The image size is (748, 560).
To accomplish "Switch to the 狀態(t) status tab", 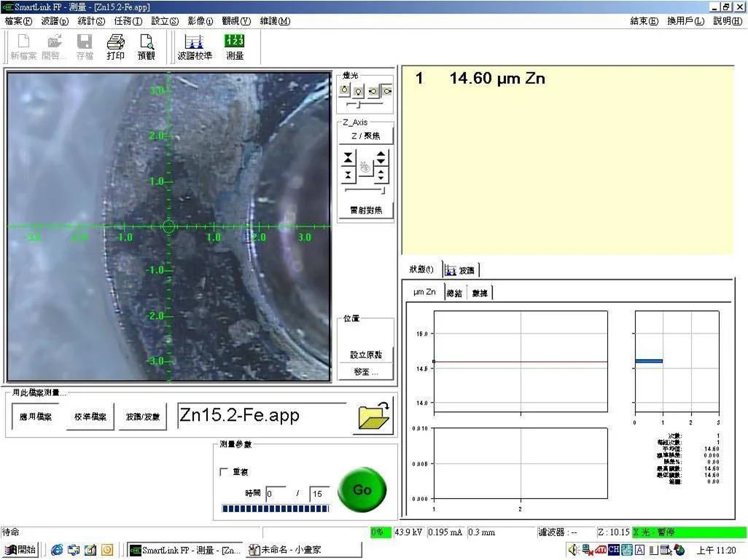I will [421, 269].
